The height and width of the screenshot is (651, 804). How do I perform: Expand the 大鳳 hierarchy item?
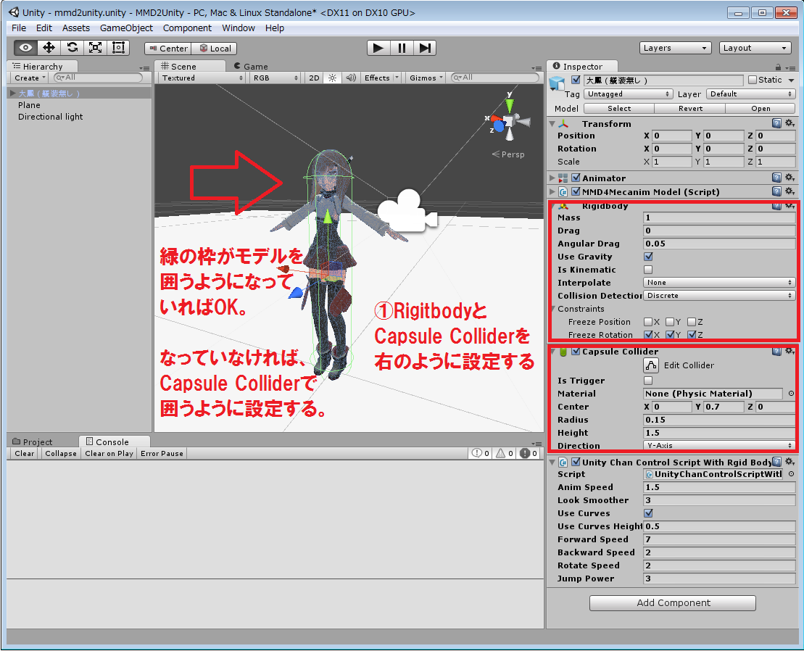[x=12, y=94]
